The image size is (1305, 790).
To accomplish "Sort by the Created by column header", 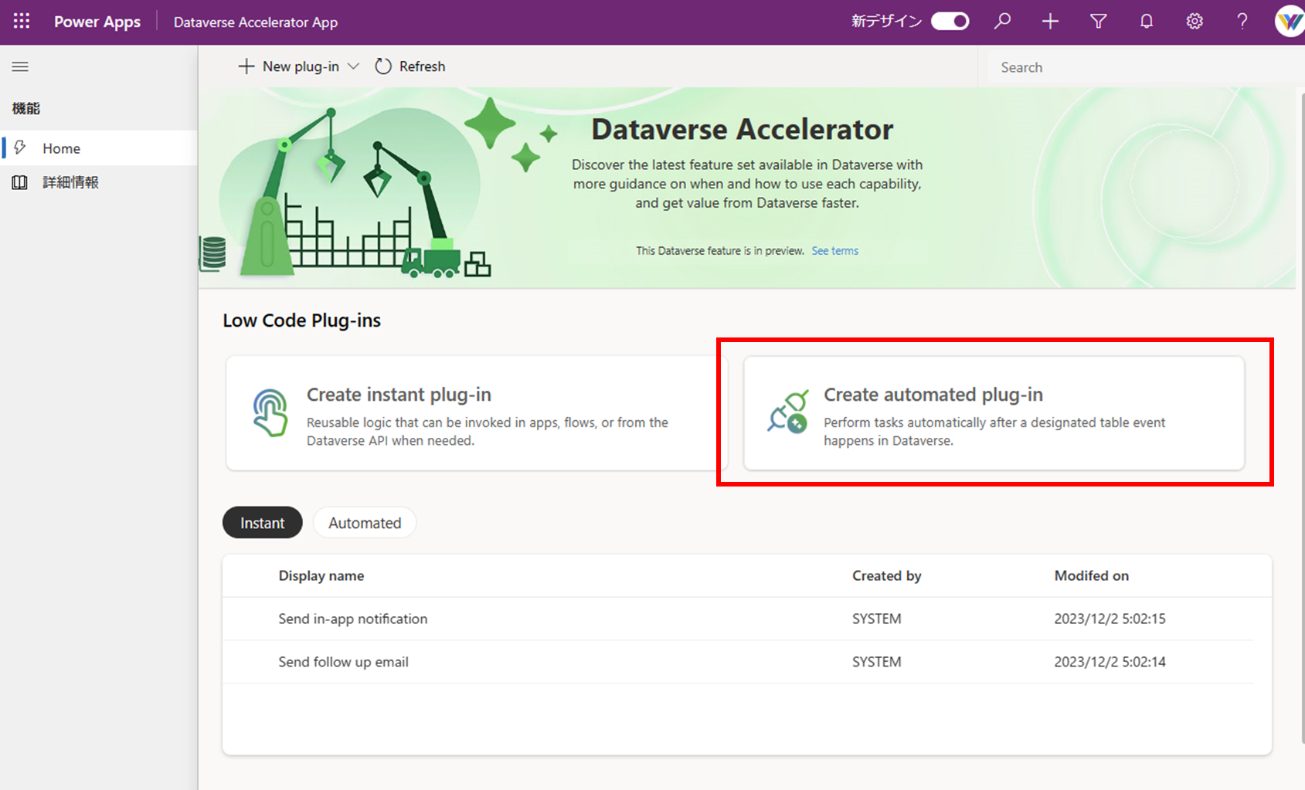I will point(887,575).
